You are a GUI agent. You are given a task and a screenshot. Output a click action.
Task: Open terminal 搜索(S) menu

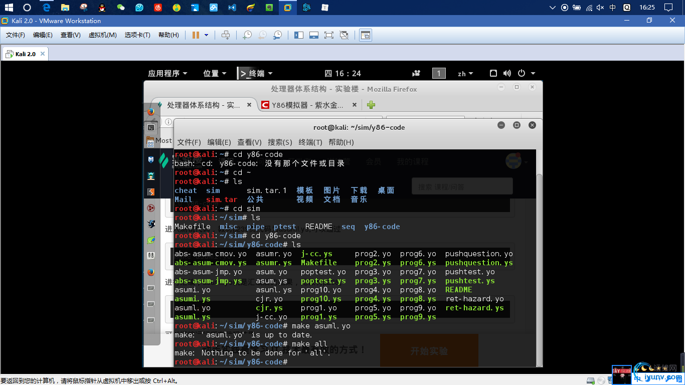point(280,142)
